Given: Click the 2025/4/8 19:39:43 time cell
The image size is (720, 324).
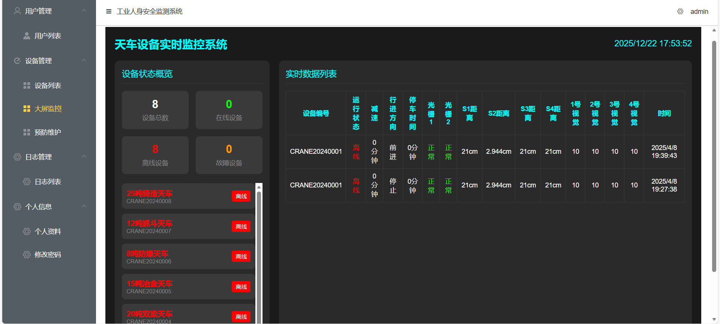Looking at the screenshot, I should [x=664, y=152].
